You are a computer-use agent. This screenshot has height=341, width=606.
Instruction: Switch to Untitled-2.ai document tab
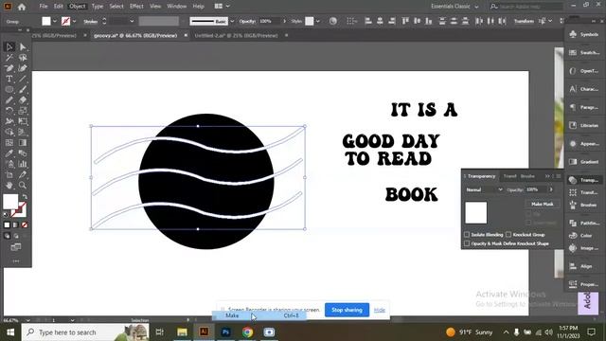pos(236,36)
